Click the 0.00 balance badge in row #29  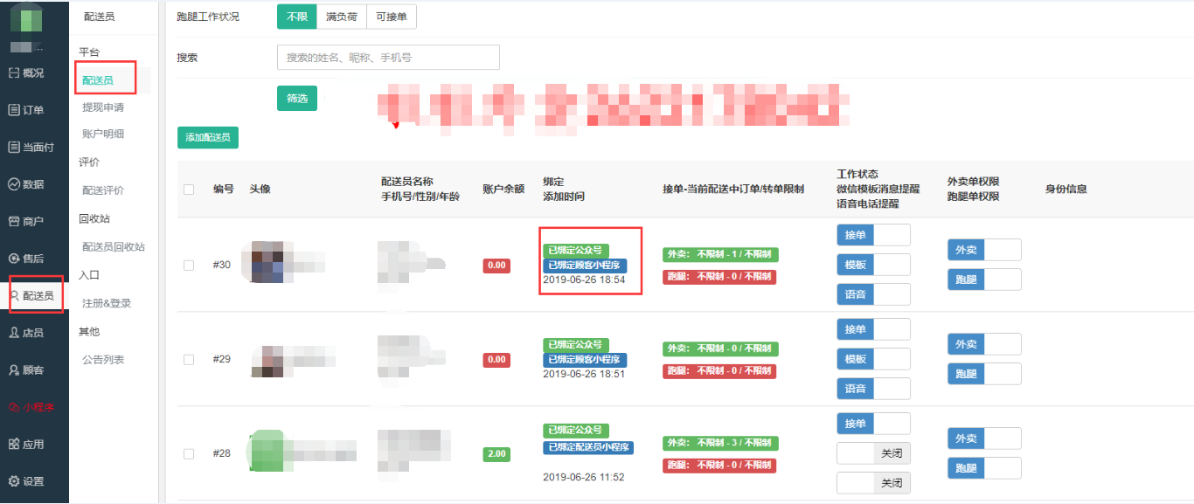[496, 359]
